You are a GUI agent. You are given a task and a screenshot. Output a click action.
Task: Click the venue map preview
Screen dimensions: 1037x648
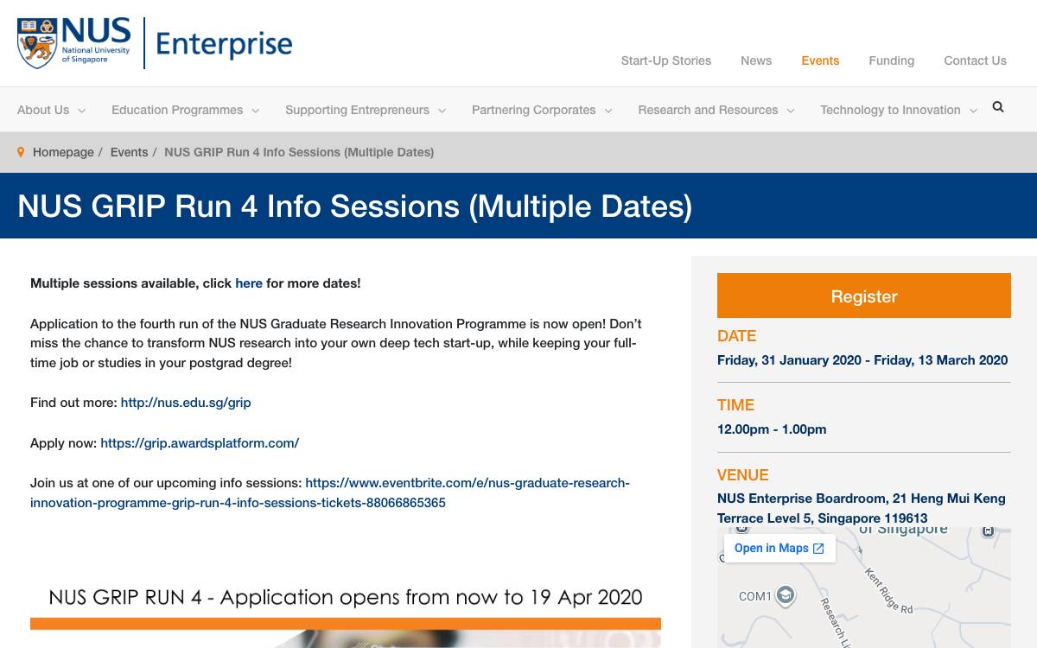(864, 588)
